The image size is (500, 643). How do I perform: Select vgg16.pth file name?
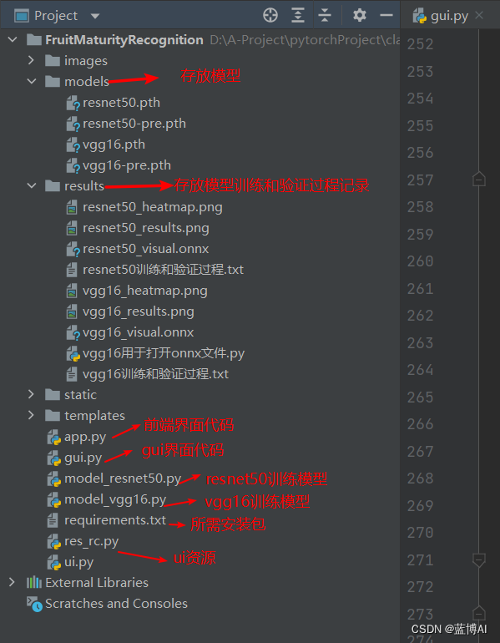pos(114,144)
